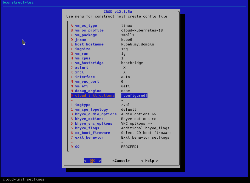Viewport: 250px width, 183px height.
Task: Expand bhyve_vnc_options submenu
Action: click(x=111, y=124)
